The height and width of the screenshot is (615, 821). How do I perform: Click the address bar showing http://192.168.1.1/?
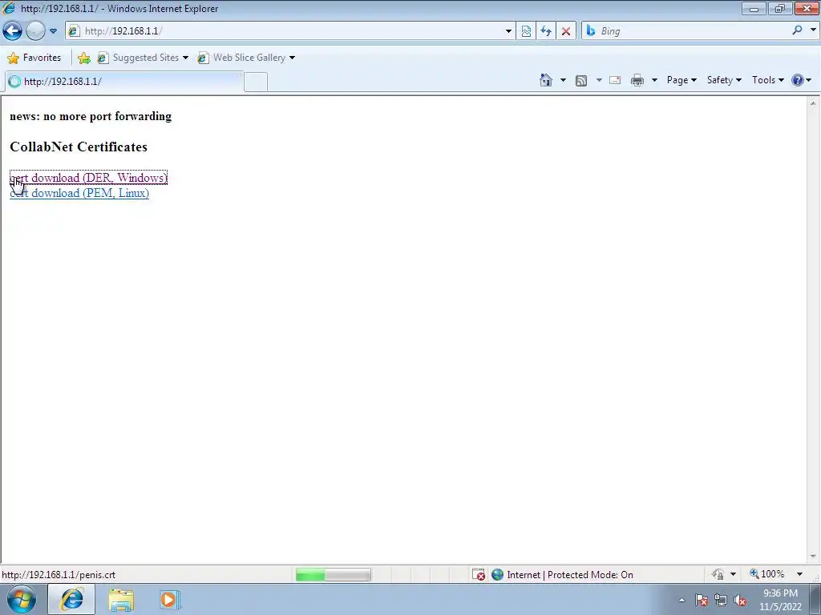tap(290, 31)
